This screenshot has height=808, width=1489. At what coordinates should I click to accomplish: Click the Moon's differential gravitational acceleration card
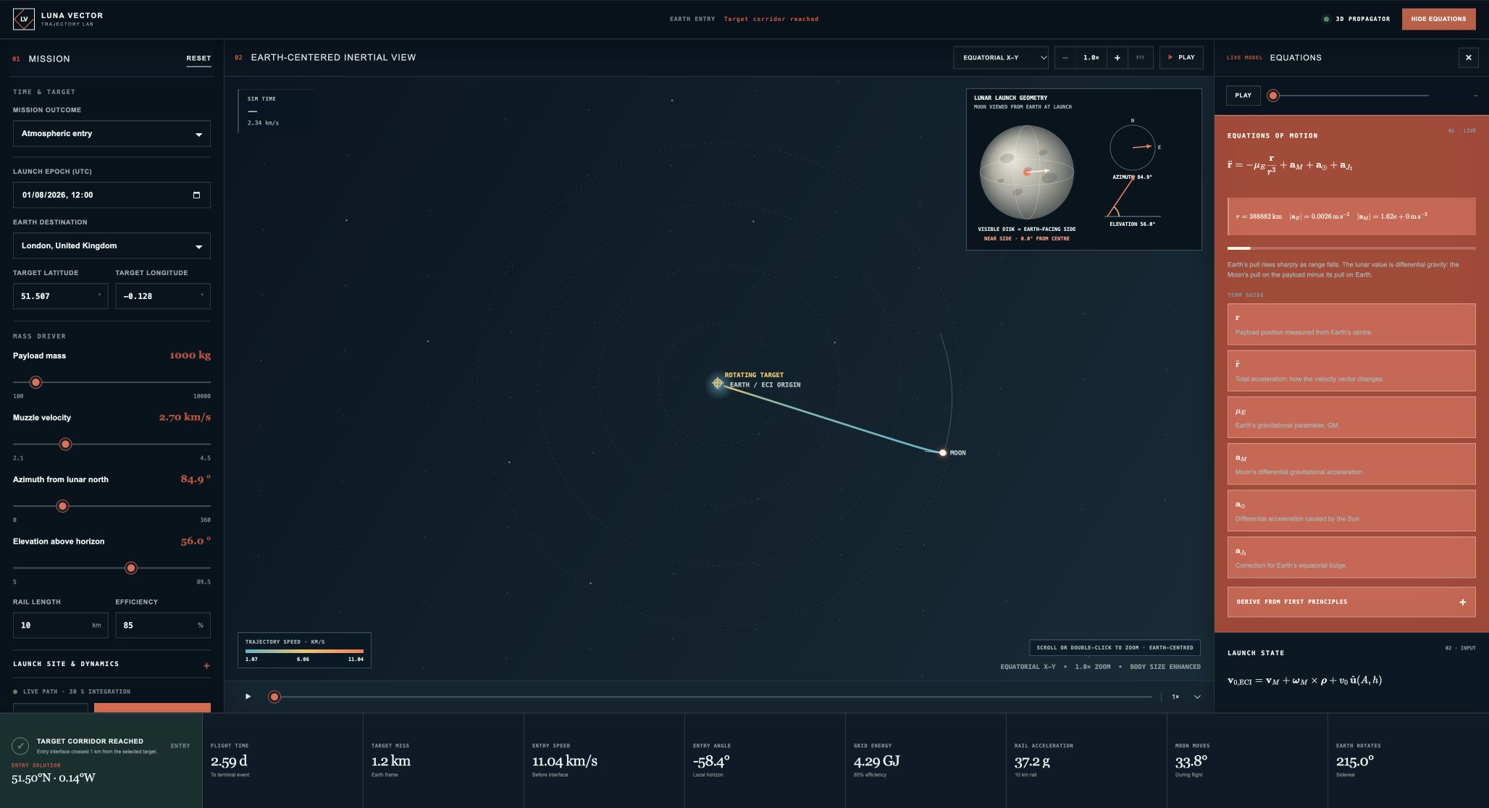pyautogui.click(x=1351, y=464)
